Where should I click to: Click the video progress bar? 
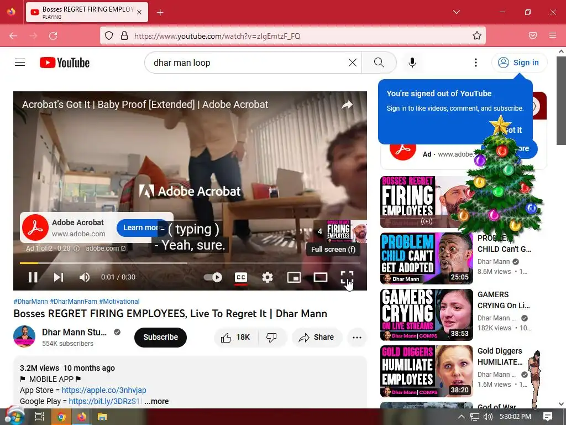pos(190,263)
